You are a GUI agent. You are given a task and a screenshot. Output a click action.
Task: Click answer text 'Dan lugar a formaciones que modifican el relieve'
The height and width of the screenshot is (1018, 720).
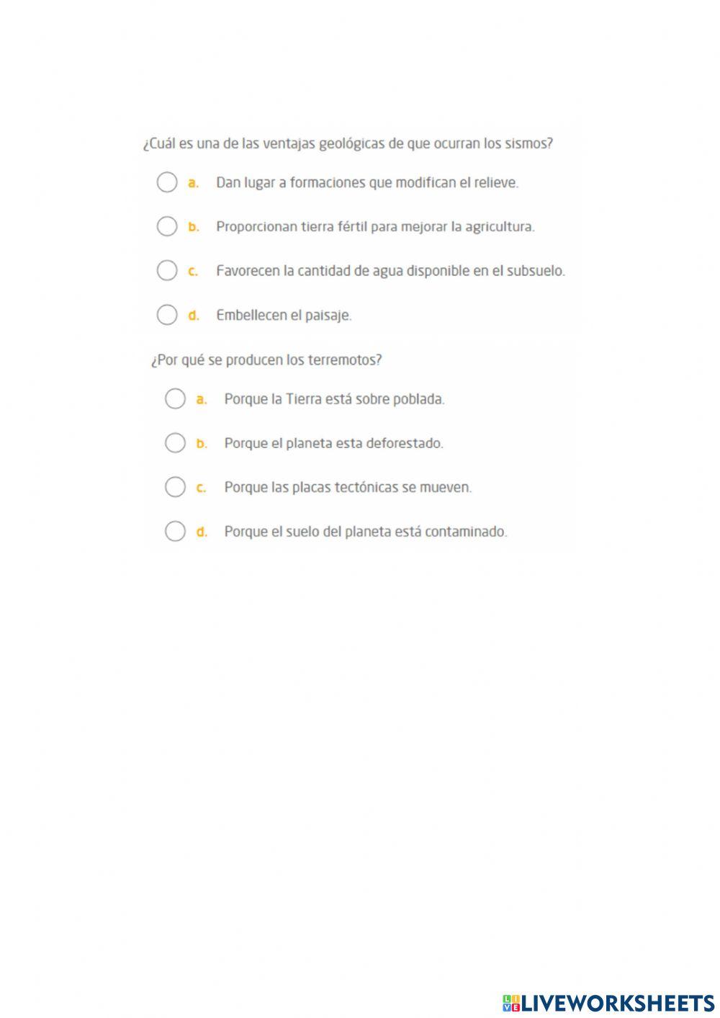(367, 183)
